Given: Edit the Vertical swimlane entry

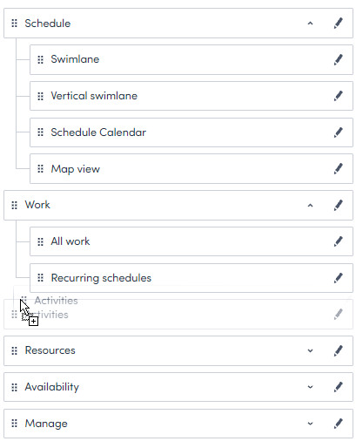Looking at the screenshot, I should pyautogui.click(x=339, y=96).
